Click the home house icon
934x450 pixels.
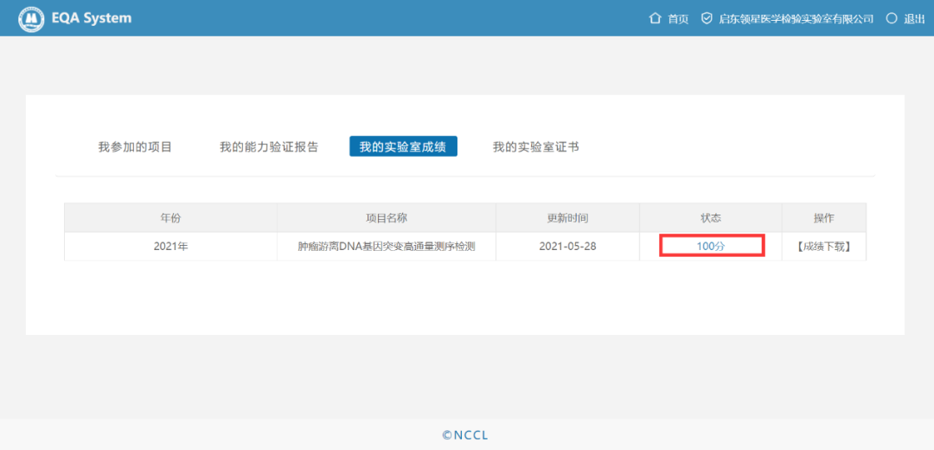coord(655,18)
